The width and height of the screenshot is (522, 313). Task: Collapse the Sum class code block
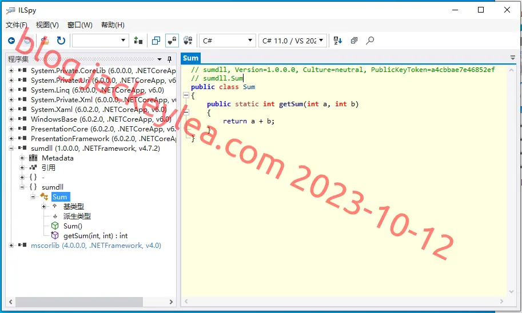pyautogui.click(x=186, y=95)
